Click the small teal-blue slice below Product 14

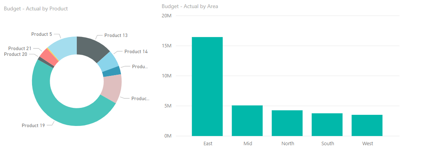[112, 72]
